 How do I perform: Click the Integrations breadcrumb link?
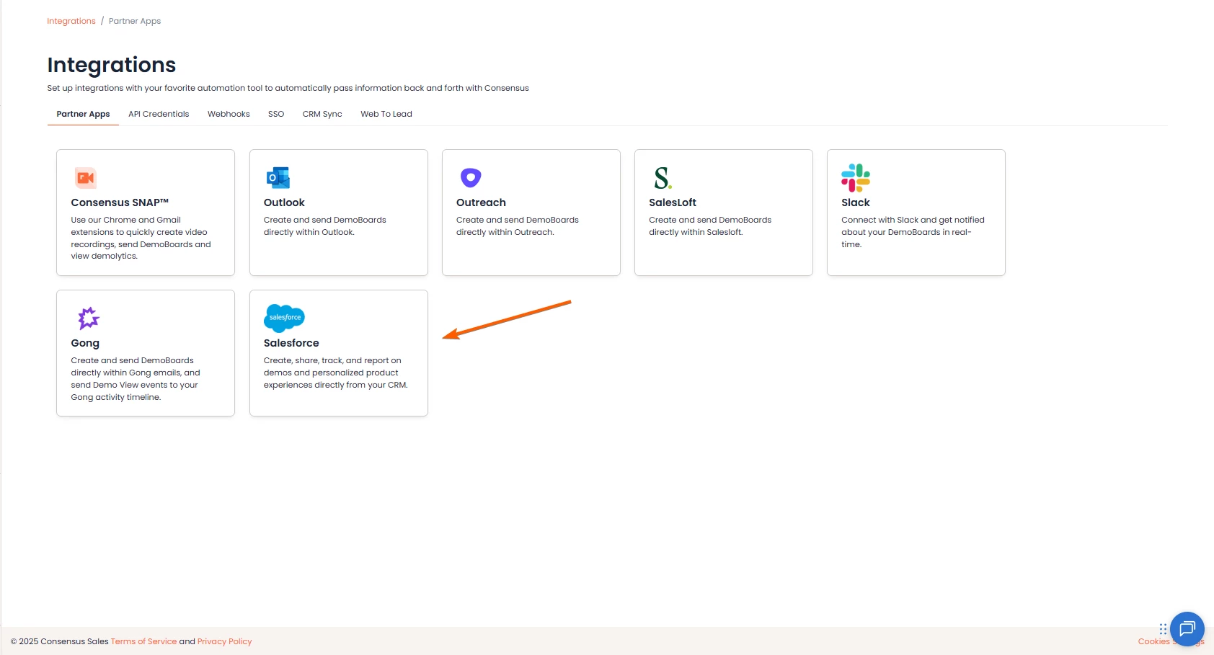71,21
